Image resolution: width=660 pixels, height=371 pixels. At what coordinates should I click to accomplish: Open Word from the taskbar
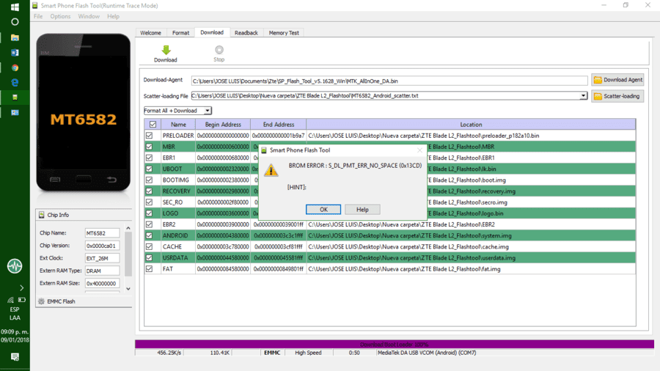point(15,53)
